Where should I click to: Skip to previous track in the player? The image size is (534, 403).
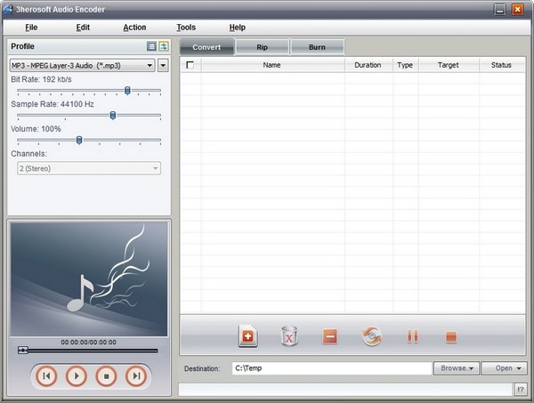pyautogui.click(x=46, y=376)
